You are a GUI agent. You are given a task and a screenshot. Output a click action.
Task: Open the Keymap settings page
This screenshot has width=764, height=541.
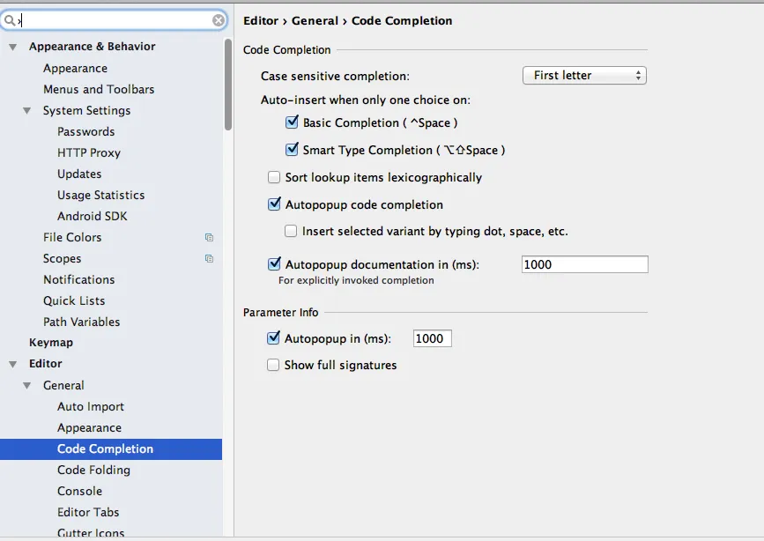pyautogui.click(x=51, y=343)
